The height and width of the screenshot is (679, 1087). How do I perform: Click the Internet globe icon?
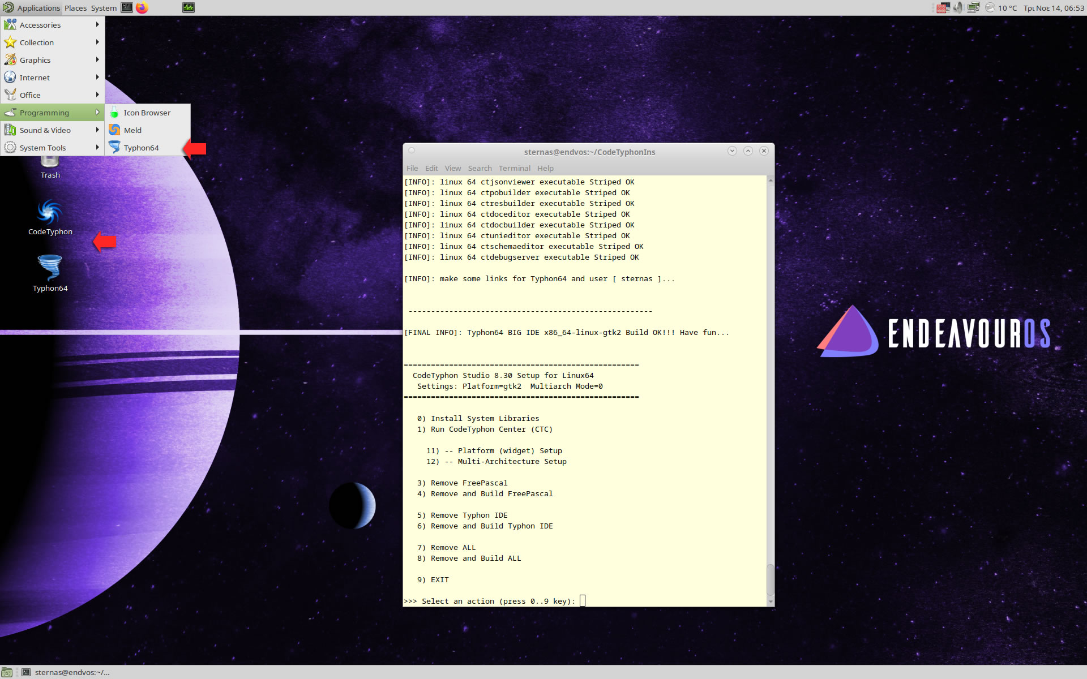coord(10,77)
